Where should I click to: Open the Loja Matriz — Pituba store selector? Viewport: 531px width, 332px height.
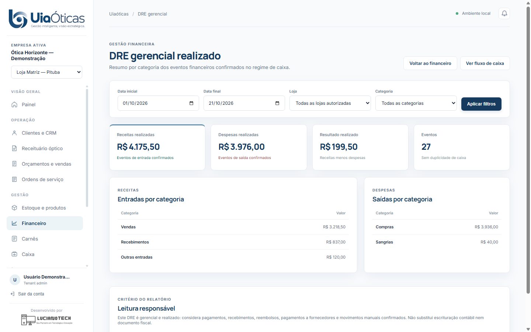coord(46,72)
